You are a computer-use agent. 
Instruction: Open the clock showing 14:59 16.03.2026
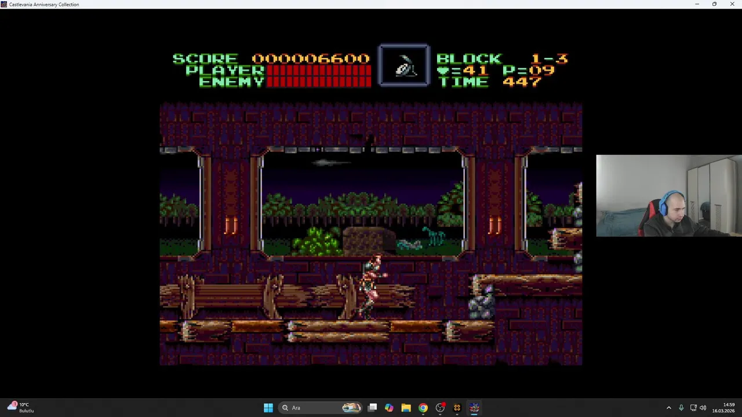click(723, 408)
